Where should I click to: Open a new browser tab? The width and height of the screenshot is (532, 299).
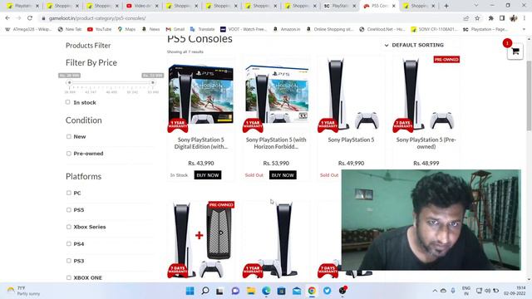click(446, 6)
